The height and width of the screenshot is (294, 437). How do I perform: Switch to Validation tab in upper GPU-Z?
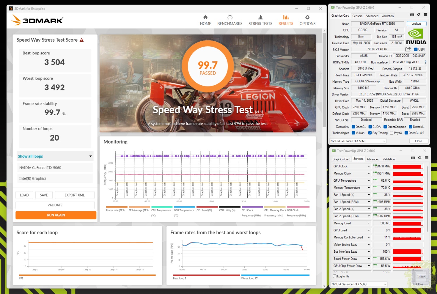[387, 16]
